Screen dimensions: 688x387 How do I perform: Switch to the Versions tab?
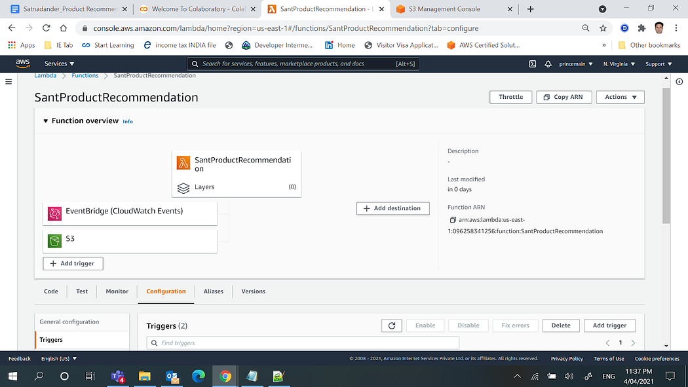pyautogui.click(x=253, y=291)
